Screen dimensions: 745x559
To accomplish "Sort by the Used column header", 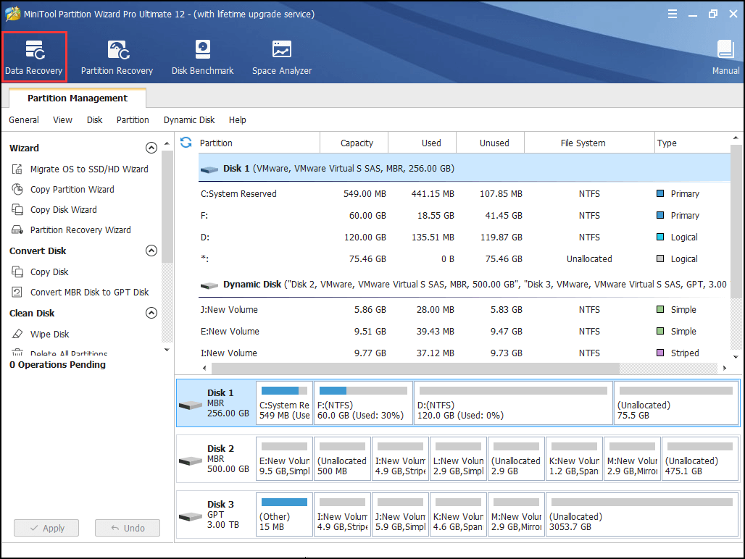I will [x=423, y=143].
